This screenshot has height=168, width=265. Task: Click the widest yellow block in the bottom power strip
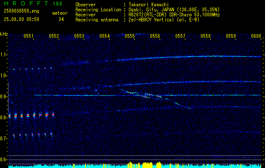tap(147, 165)
